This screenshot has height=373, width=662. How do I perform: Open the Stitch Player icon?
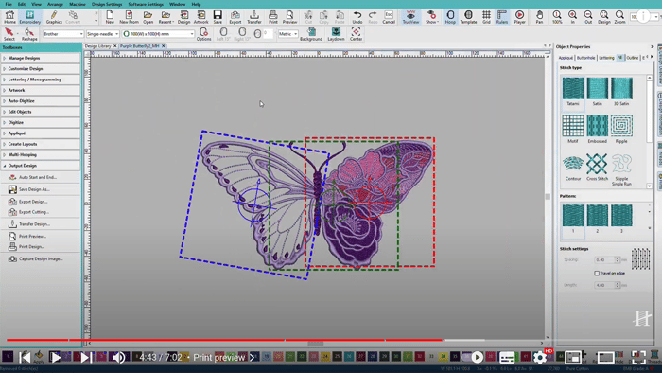click(x=520, y=17)
